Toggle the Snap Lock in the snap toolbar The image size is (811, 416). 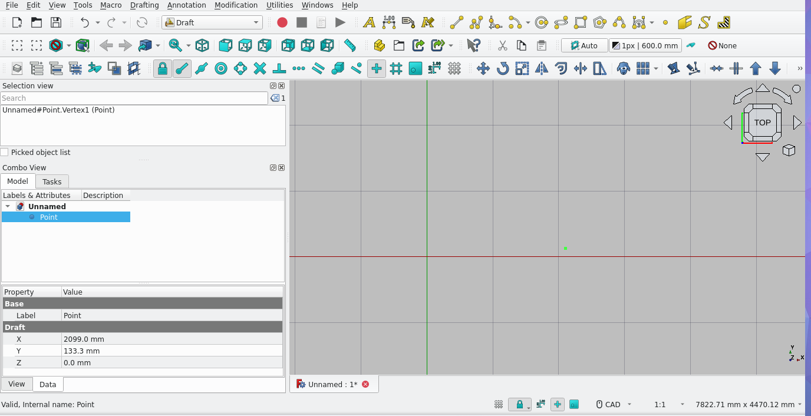tap(163, 68)
